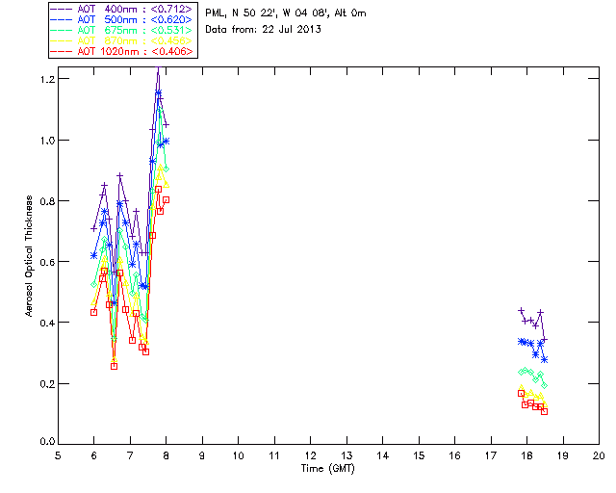Click the AOT 1020nm legend entry
The width and height of the screenshot is (616, 493).
click(122, 51)
